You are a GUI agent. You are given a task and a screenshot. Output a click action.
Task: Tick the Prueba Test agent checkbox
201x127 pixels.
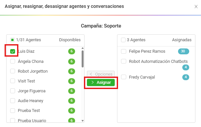(12, 111)
